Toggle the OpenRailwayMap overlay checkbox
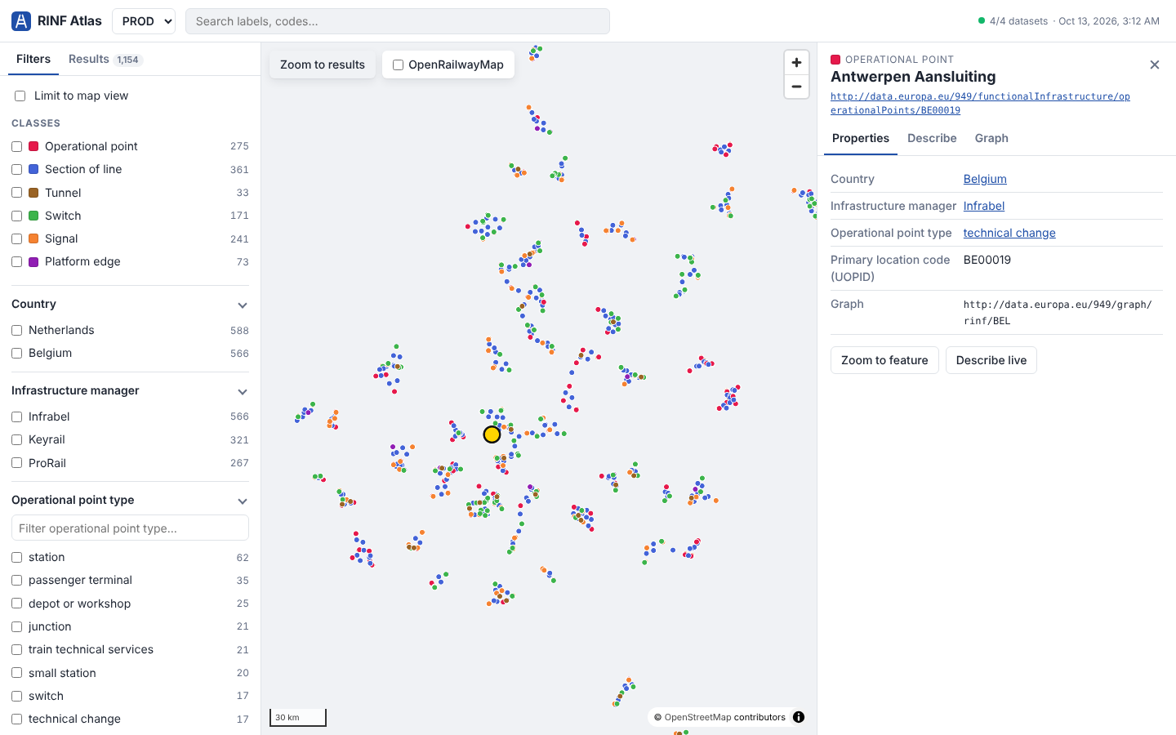This screenshot has height=735, width=1176. click(x=398, y=65)
